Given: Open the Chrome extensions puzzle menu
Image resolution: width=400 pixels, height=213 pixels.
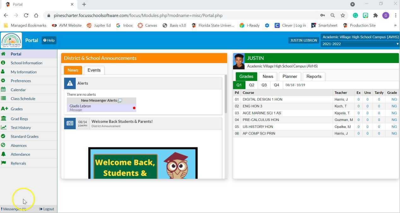Looking at the screenshot, I should pos(376,15).
